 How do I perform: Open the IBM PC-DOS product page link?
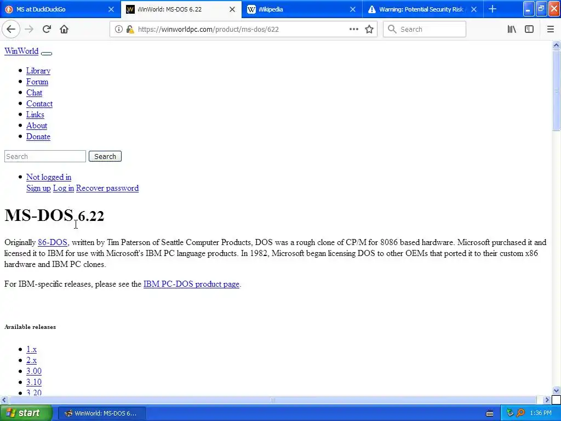click(x=191, y=284)
